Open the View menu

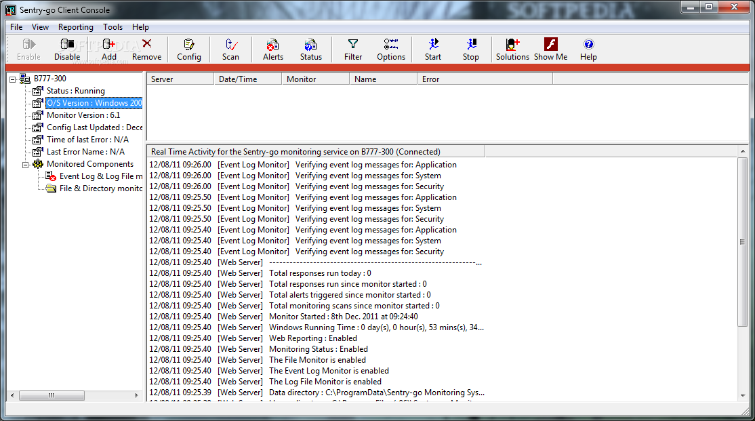[40, 27]
